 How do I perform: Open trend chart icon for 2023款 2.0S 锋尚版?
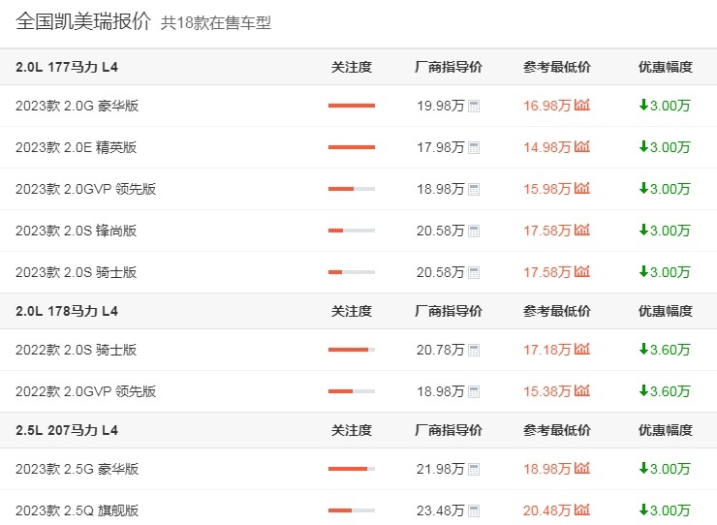click(x=582, y=230)
